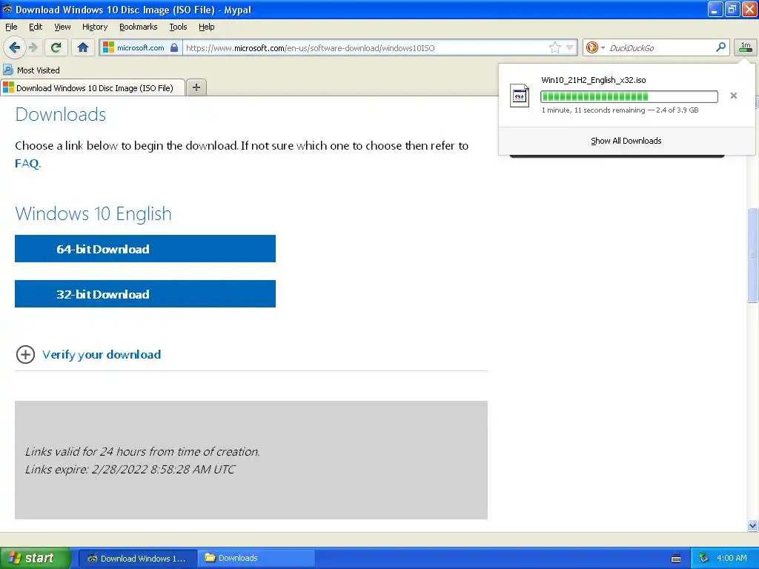Open the Help menu
Screen dimensions: 759x569
point(207,27)
